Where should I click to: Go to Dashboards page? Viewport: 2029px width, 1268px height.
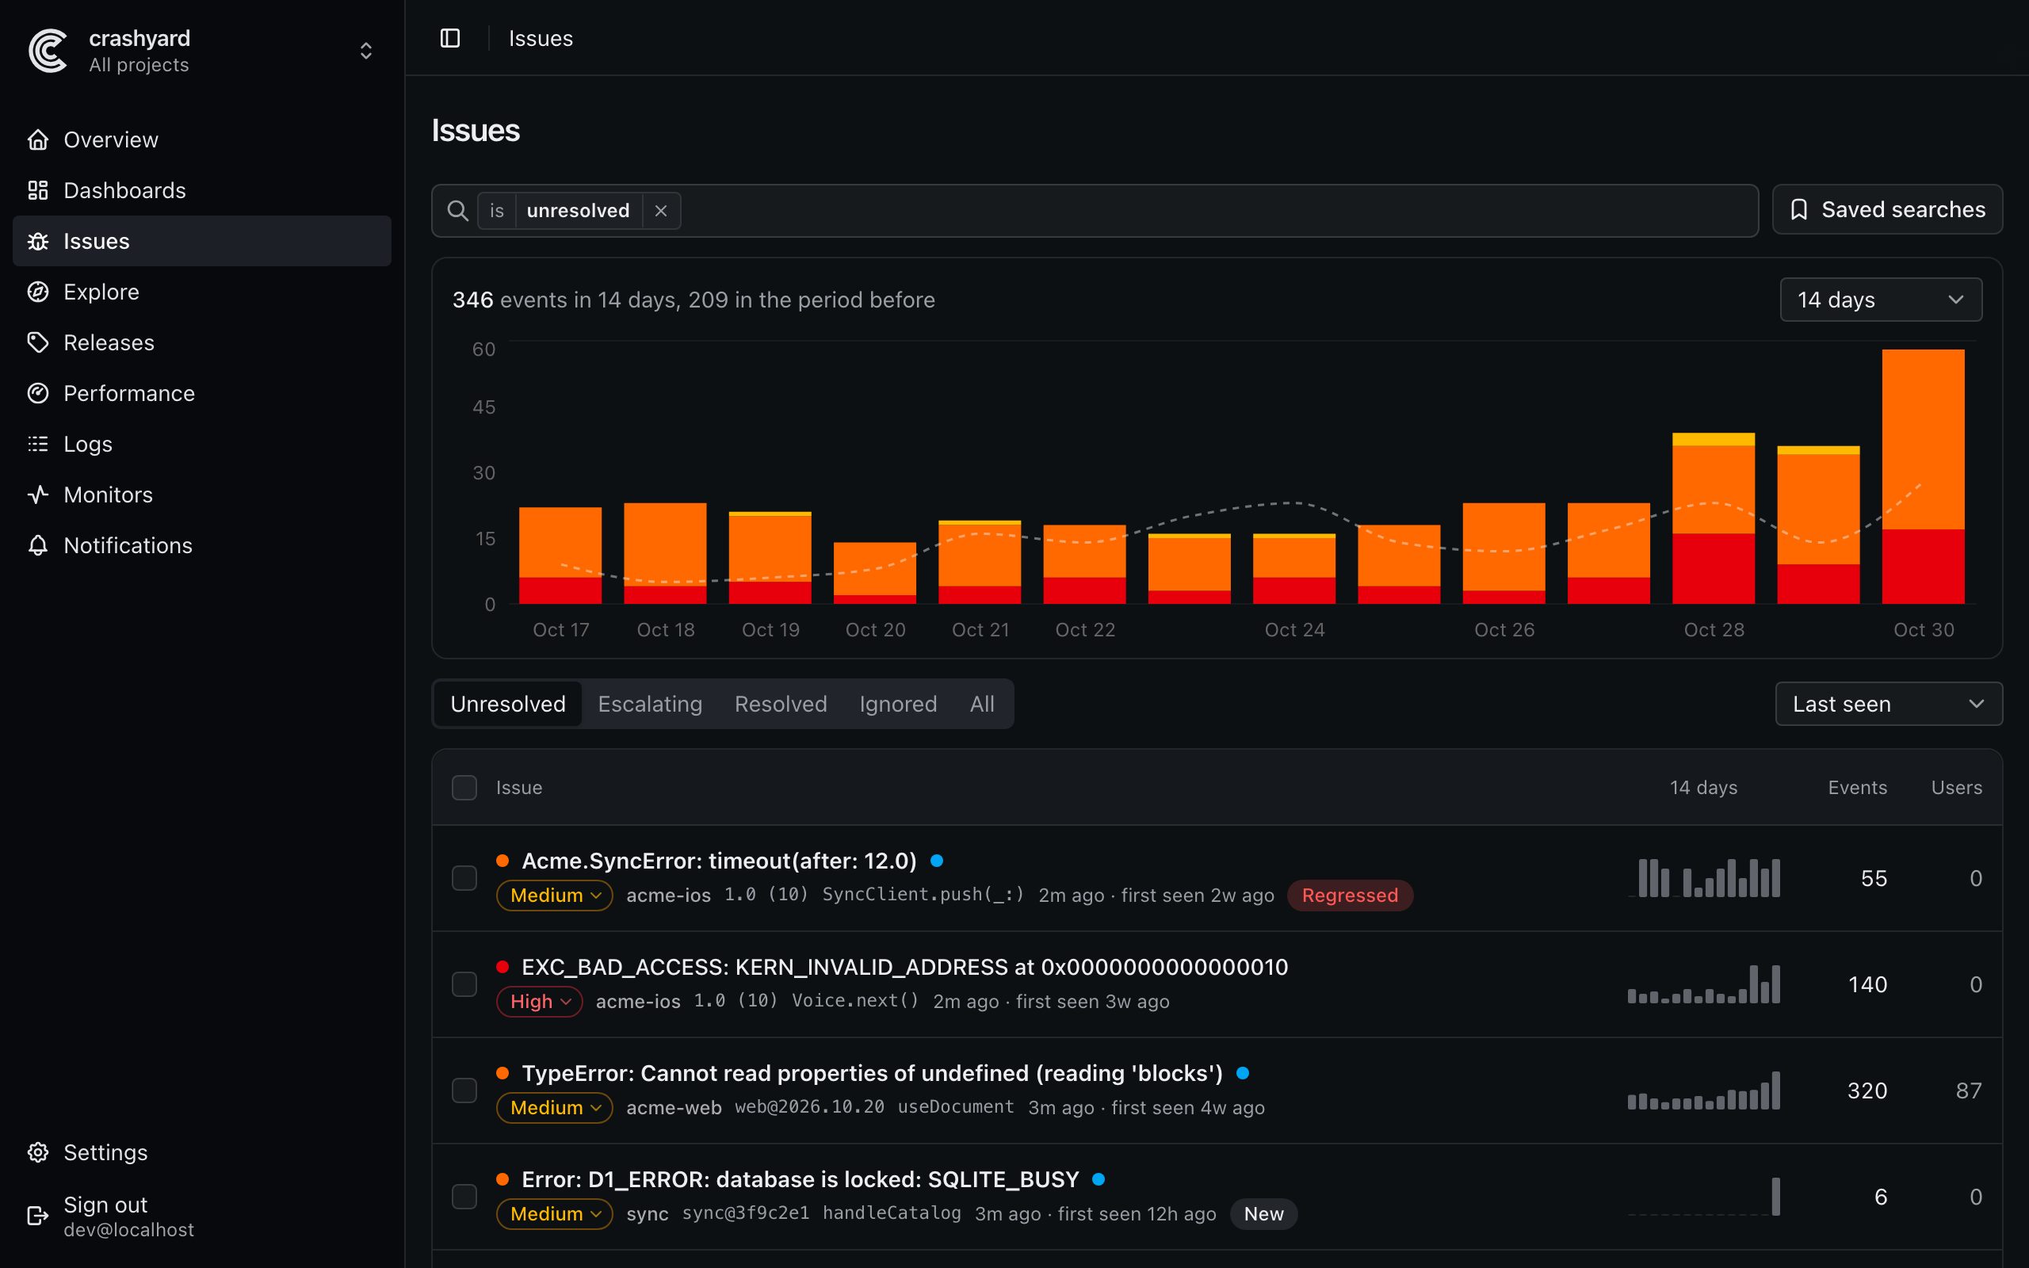coord(202,190)
